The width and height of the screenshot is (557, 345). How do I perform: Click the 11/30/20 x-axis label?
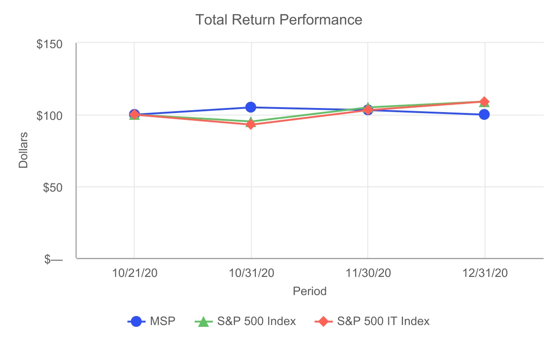click(368, 273)
